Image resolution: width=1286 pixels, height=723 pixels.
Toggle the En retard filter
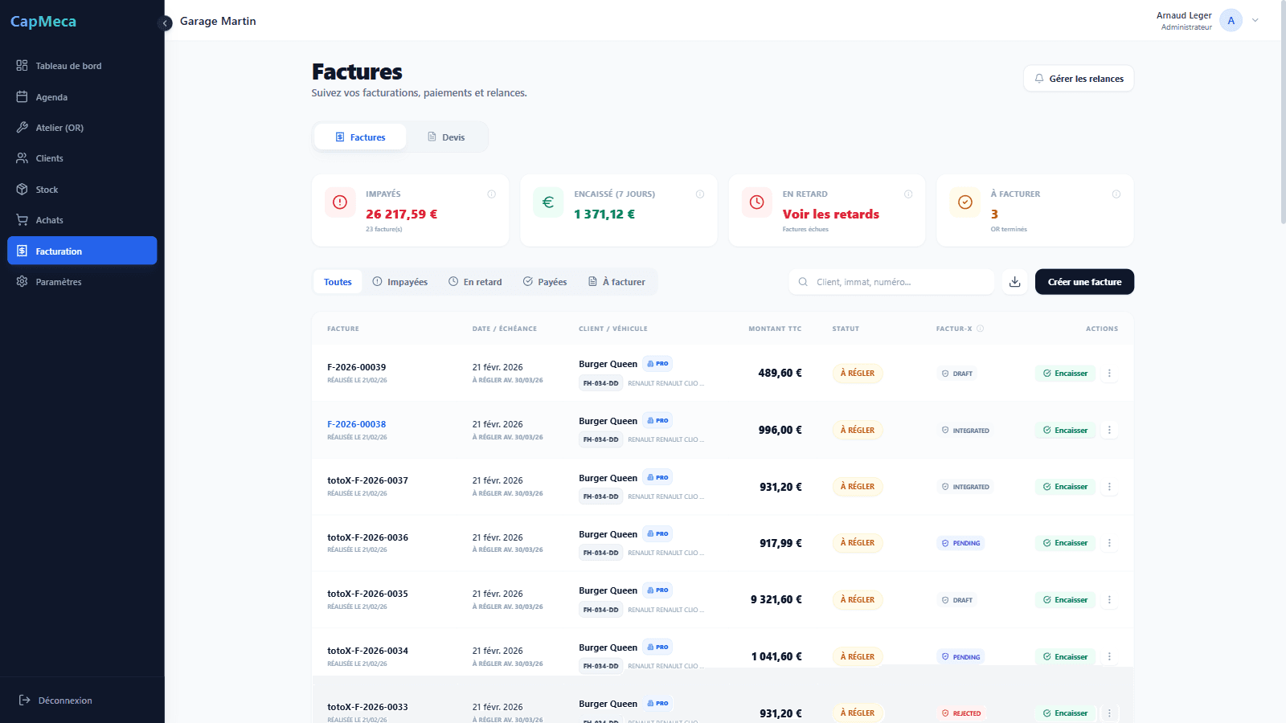click(x=475, y=281)
